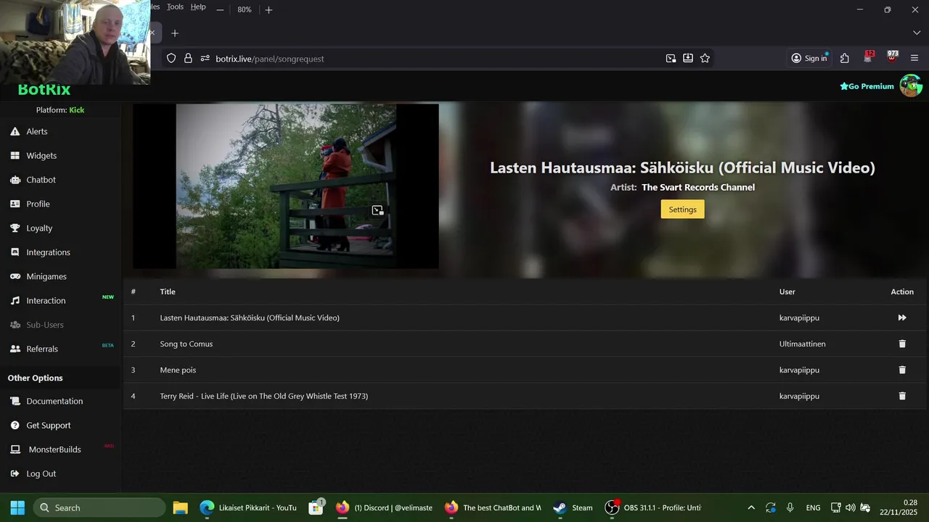The image size is (929, 522).
Task: Click the Profile card icon
Action: tap(15, 204)
